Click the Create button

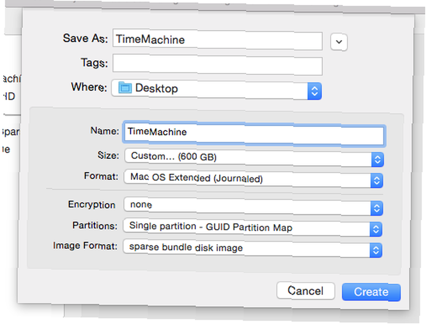[x=371, y=292]
